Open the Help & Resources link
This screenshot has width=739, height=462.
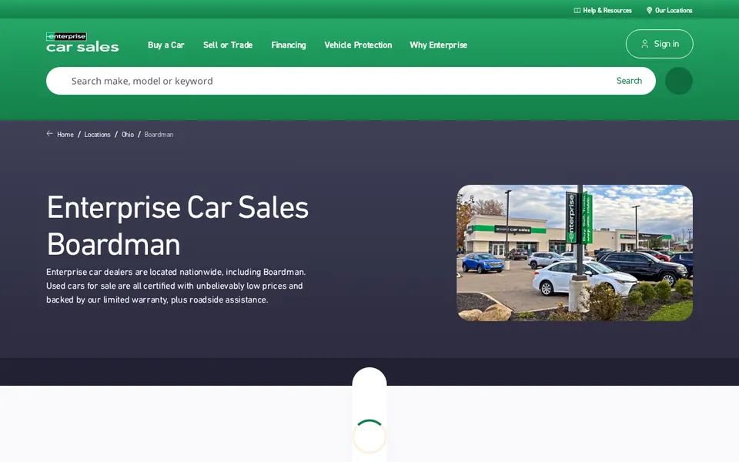coord(603,10)
